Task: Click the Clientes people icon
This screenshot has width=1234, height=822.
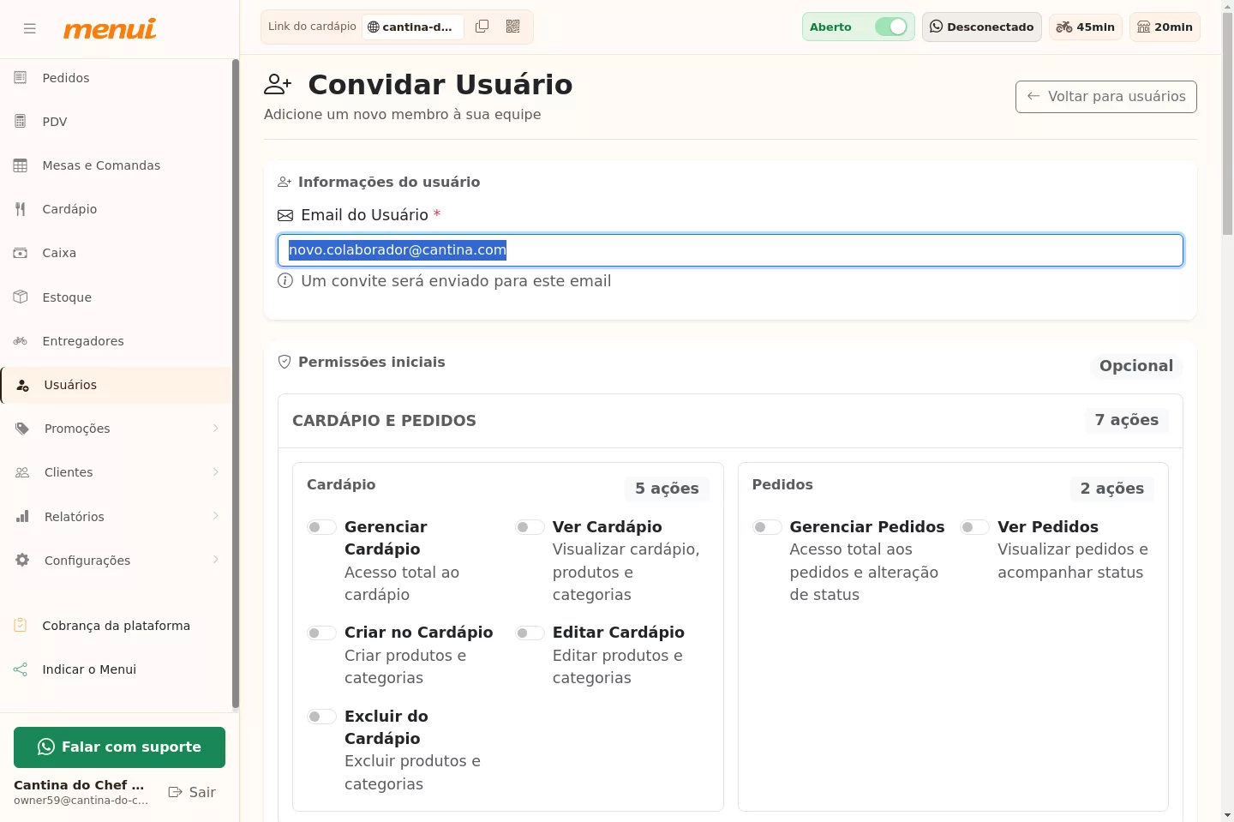Action: coord(22,472)
